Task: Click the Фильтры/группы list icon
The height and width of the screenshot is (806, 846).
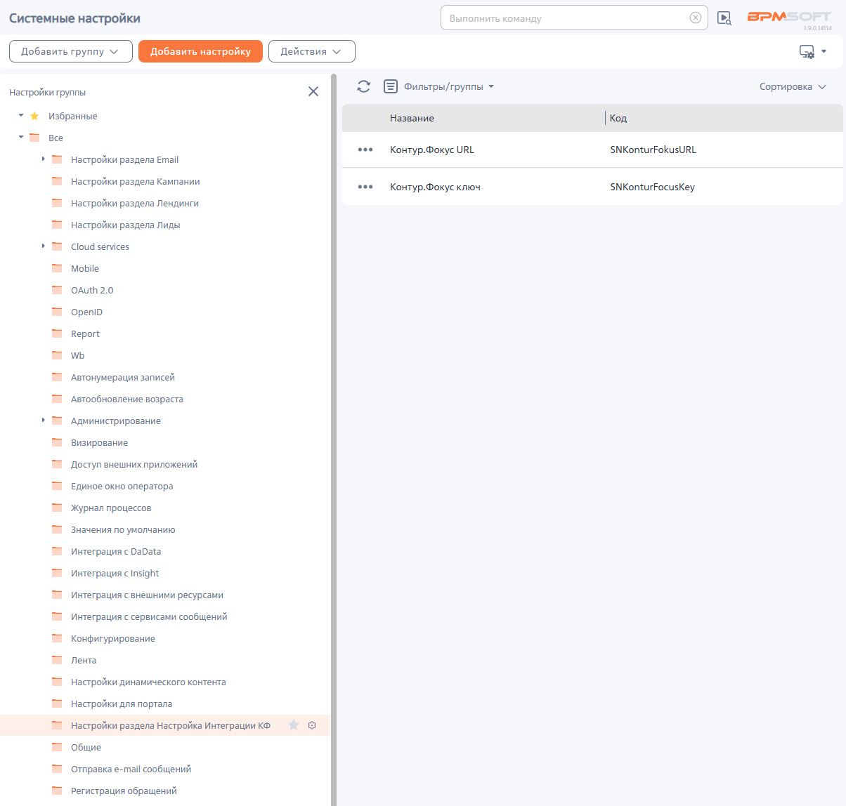Action: point(391,86)
